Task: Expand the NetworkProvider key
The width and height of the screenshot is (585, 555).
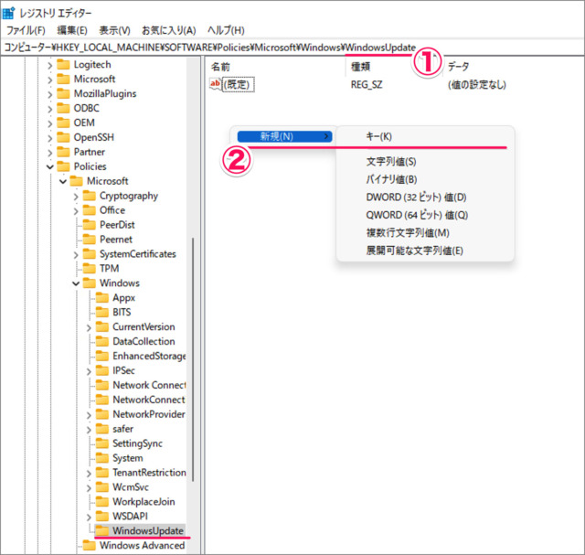Action: coord(89,415)
